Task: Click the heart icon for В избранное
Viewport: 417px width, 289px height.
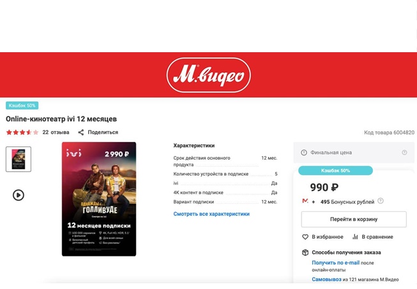Action: coord(305,237)
